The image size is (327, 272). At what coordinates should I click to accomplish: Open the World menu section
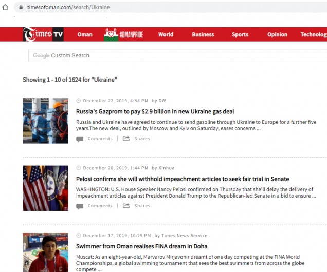click(166, 34)
